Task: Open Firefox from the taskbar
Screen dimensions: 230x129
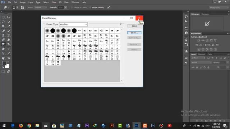Action: pos(21,126)
